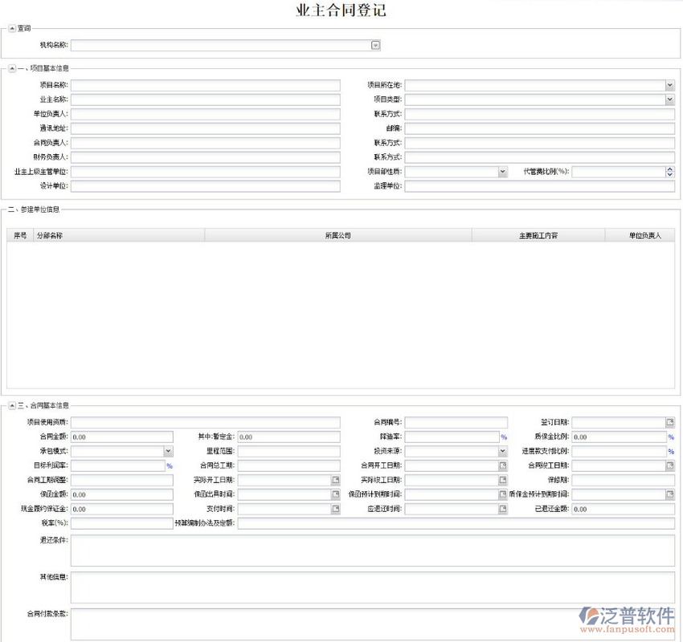Click the 财务负责人 input field
The width and height of the screenshot is (683, 642).
point(206,157)
